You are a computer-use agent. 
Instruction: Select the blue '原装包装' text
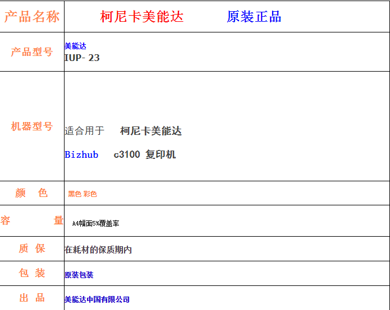click(79, 275)
